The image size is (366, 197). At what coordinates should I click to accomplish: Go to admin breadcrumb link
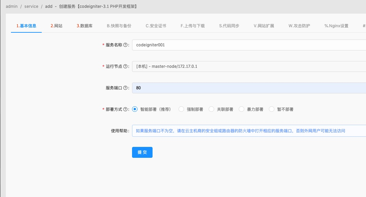pyautogui.click(x=12, y=6)
